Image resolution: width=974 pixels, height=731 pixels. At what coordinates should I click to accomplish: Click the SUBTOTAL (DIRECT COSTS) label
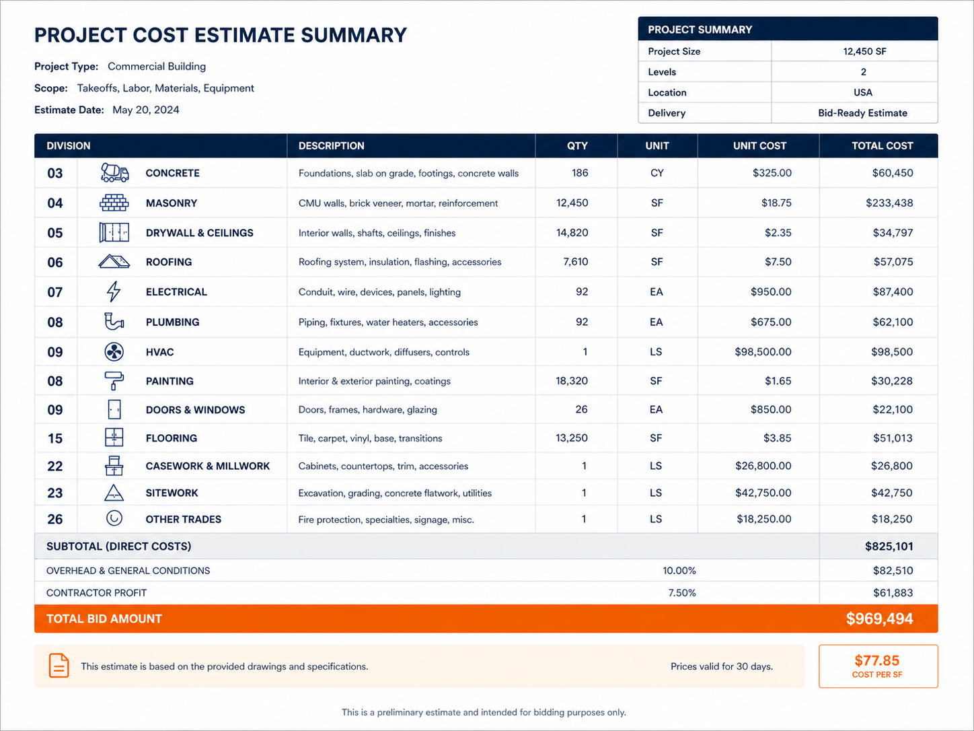[119, 546]
